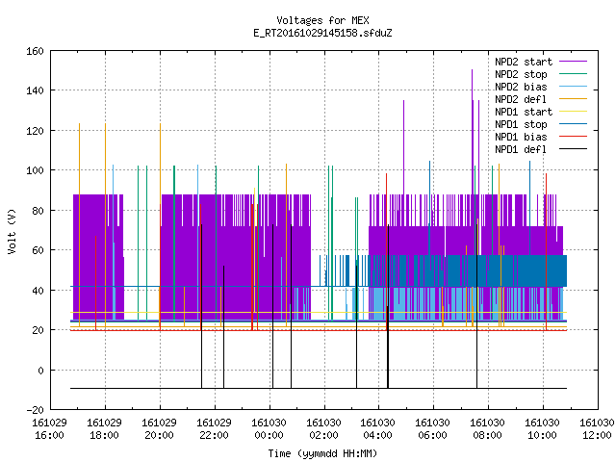Screen dimensions: 616x462
Task: Click the 161030 00:00 time tick label
Action: tap(269, 429)
